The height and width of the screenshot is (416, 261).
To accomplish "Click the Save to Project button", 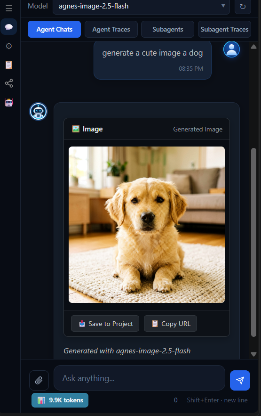I will (105, 323).
